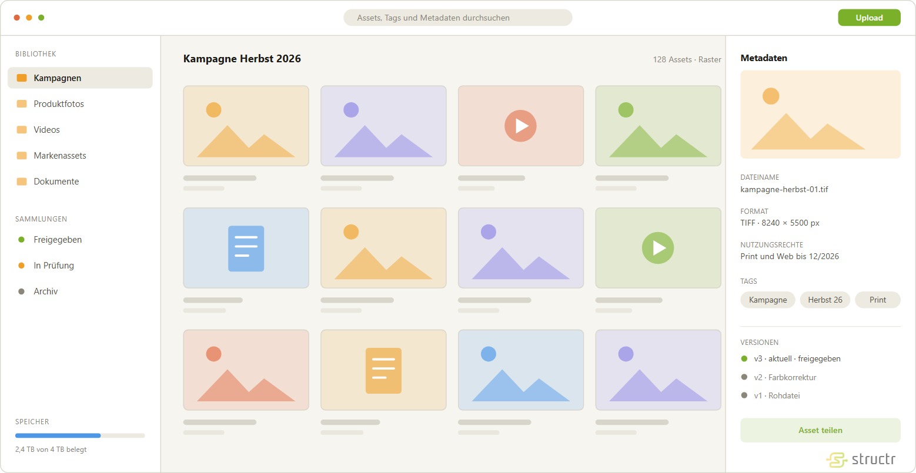Click the file name kampagne-herbst-01.tif
This screenshot has width=916, height=473.
(x=784, y=189)
